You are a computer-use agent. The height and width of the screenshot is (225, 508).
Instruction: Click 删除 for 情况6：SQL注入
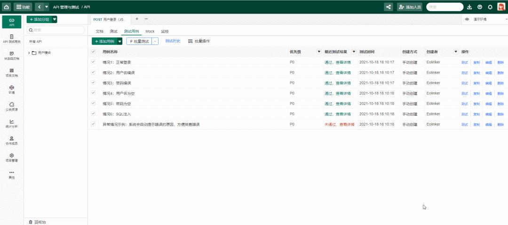point(500,114)
